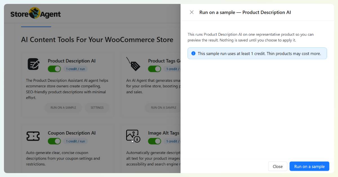338x177 pixels.
Task: Click the blue Run on a sample button
Action: tap(309, 166)
